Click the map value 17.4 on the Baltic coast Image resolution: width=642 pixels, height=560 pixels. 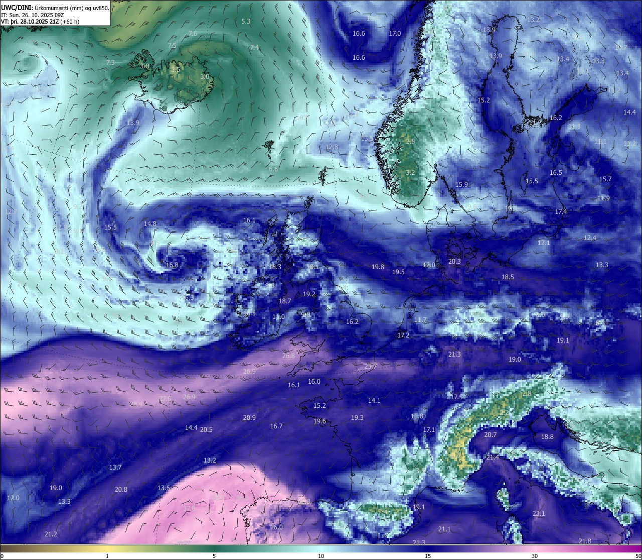tap(561, 211)
